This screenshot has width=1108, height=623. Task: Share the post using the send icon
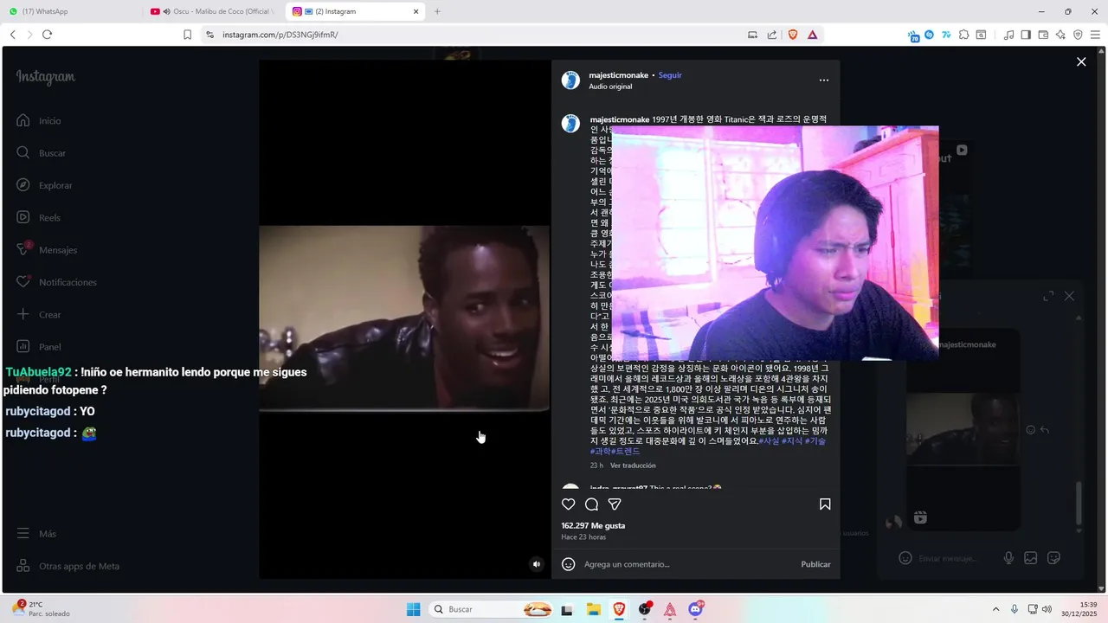(x=615, y=504)
